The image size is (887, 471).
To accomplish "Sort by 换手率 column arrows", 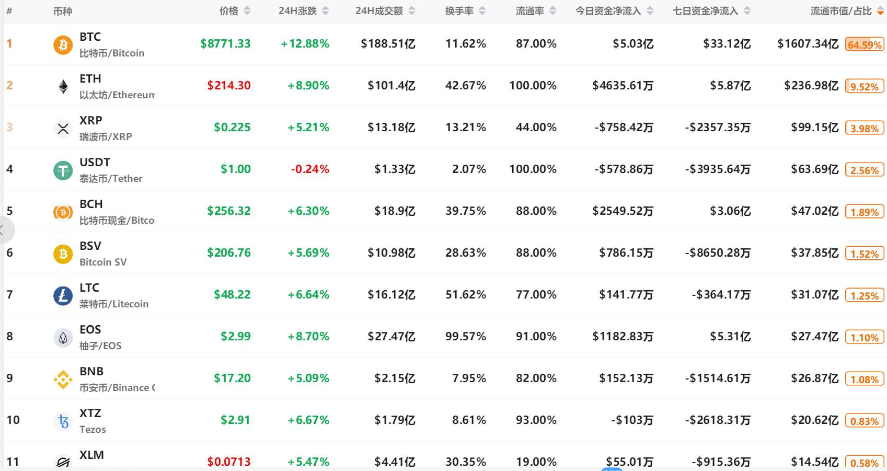I will [x=482, y=11].
